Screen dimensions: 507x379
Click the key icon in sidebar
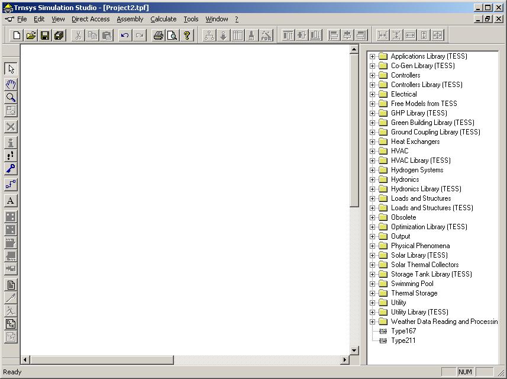11,169
